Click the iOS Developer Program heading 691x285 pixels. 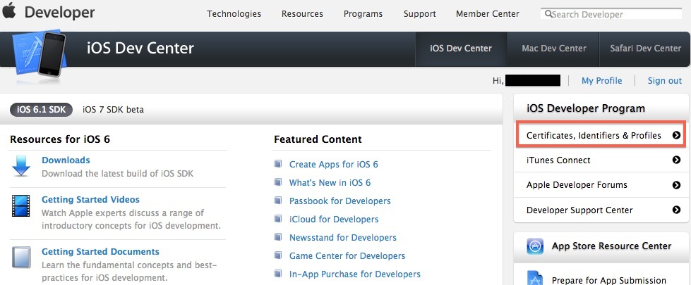pos(586,108)
